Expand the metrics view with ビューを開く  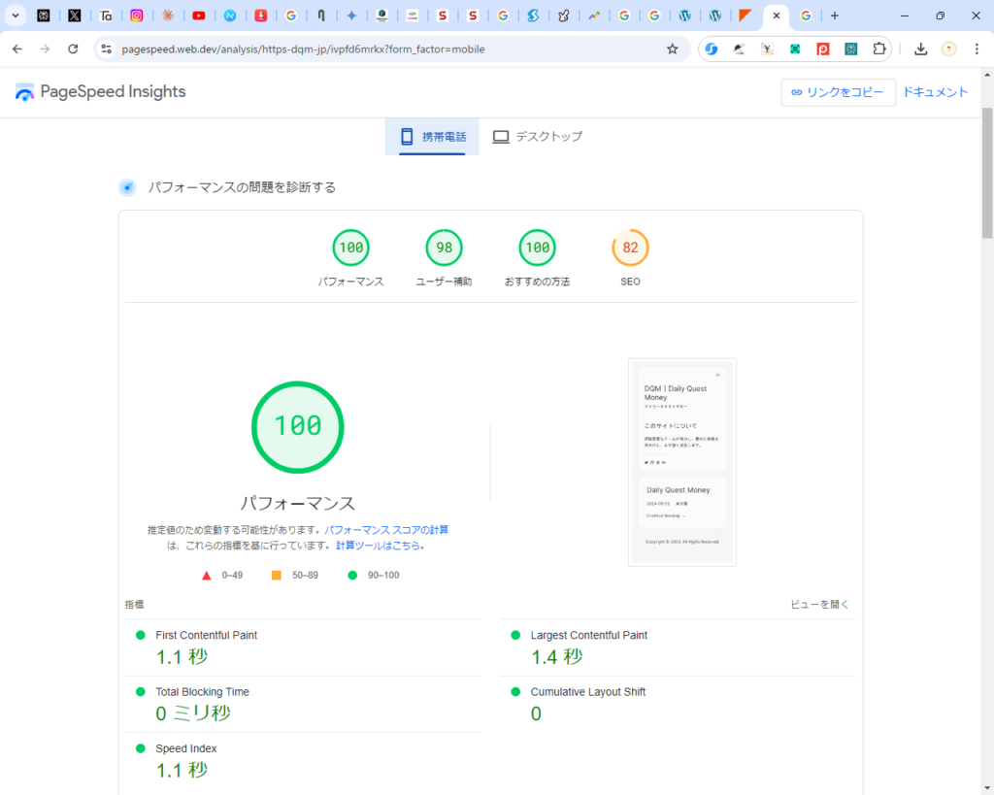[819, 604]
